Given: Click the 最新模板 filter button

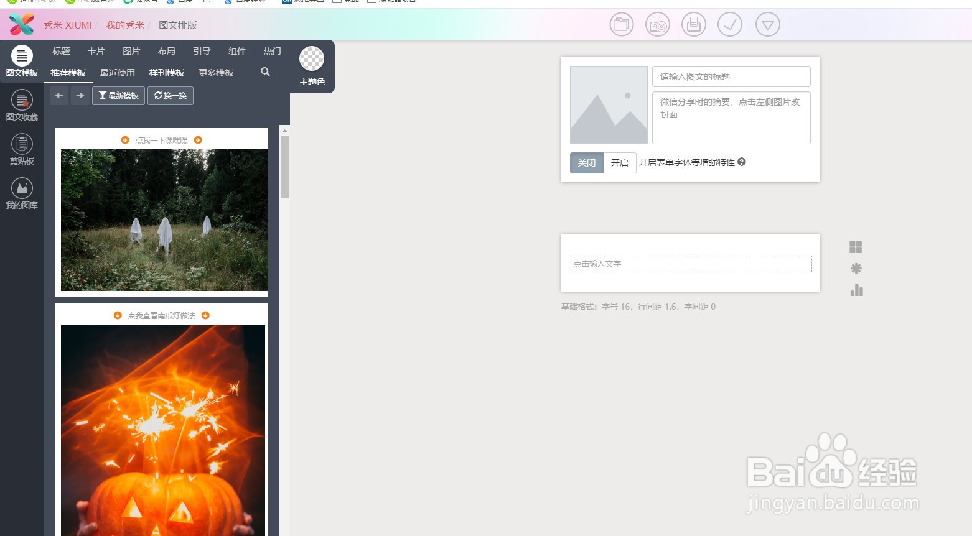Looking at the screenshot, I should pos(118,96).
